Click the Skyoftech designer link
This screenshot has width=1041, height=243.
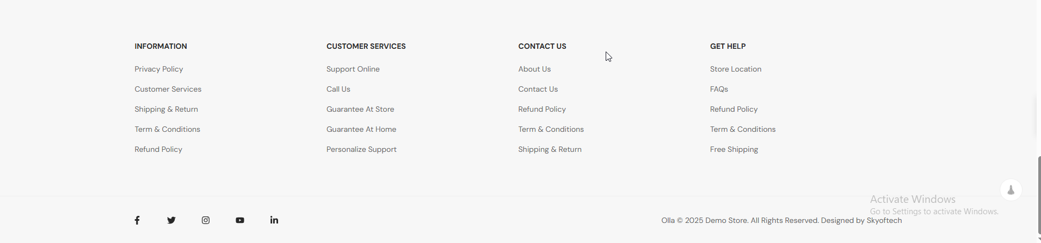884,220
